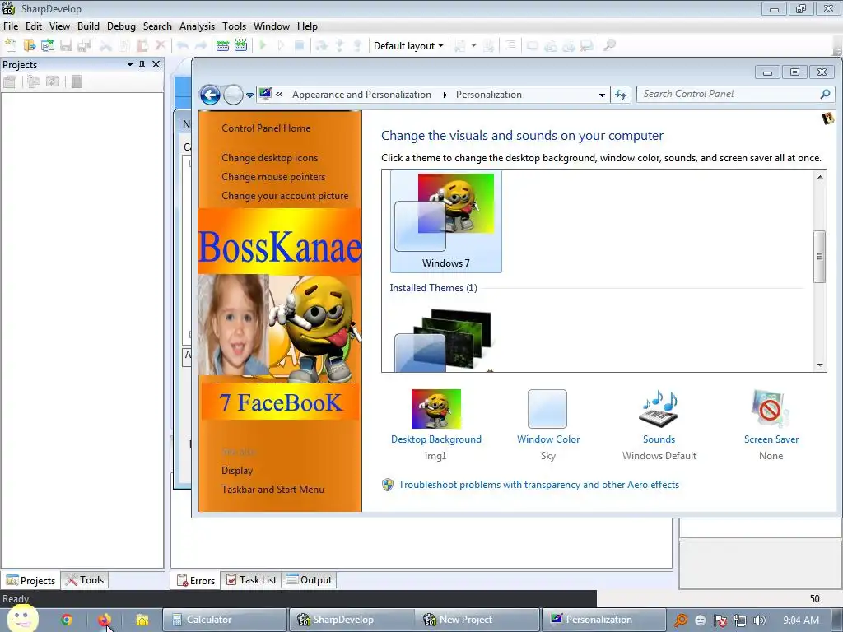Click the Chrome icon on taskbar

point(67,620)
